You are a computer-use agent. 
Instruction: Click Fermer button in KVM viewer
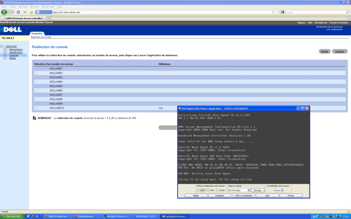[x=291, y=195]
